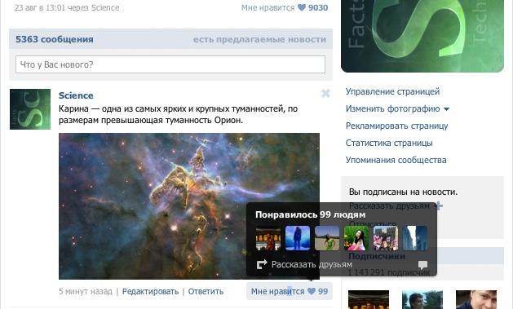This screenshot has width=513, height=309.
Task: Expand the Изменить фотографию dropdown arrow
Action: pos(447,109)
